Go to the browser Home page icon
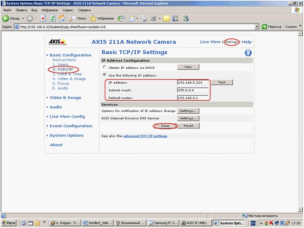 [62, 18]
